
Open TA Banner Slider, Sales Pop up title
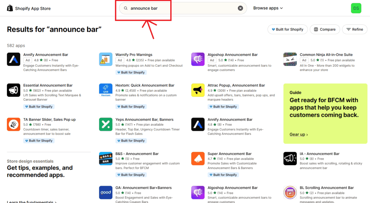pos(49,119)
